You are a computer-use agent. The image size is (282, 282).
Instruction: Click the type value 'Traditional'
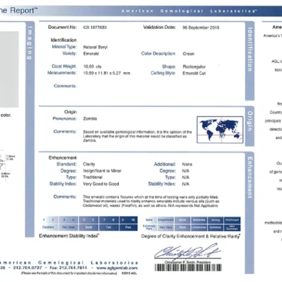point(93,177)
